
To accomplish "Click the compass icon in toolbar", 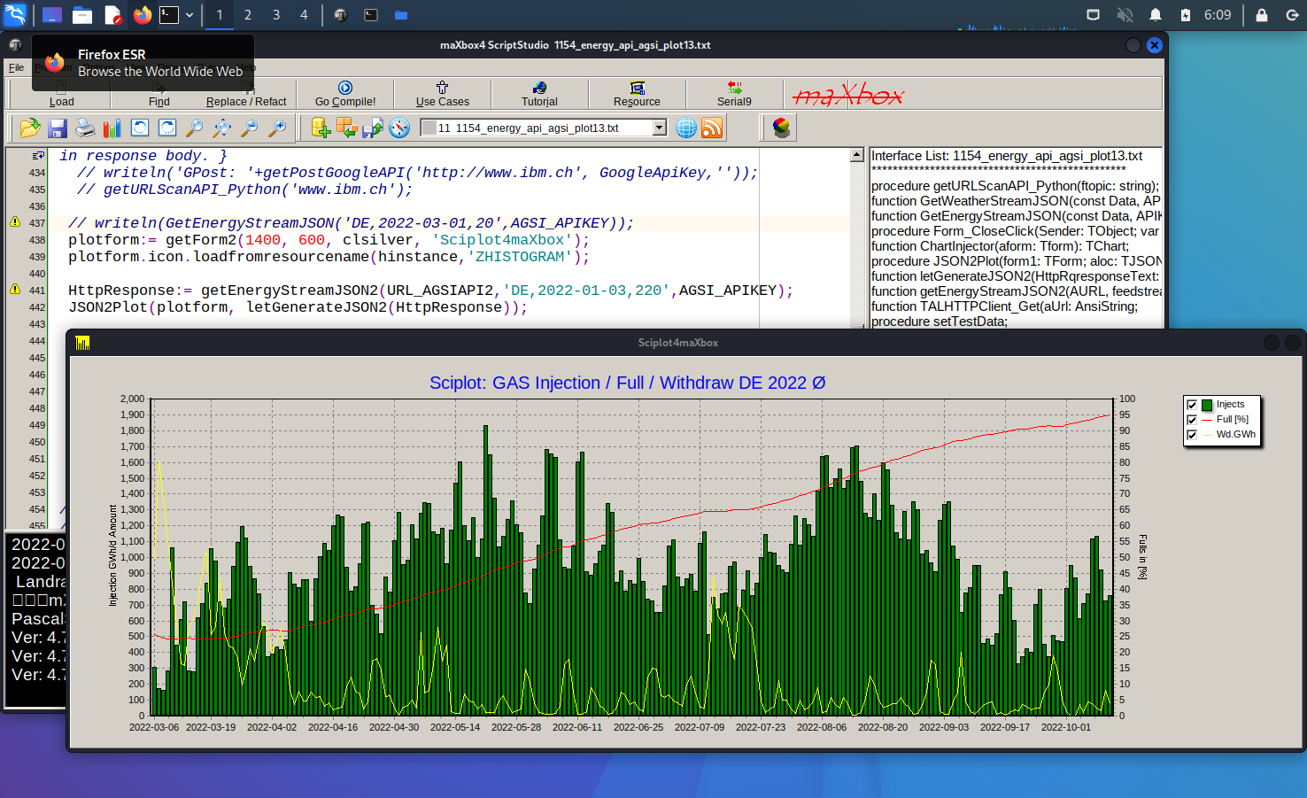I will [x=399, y=128].
